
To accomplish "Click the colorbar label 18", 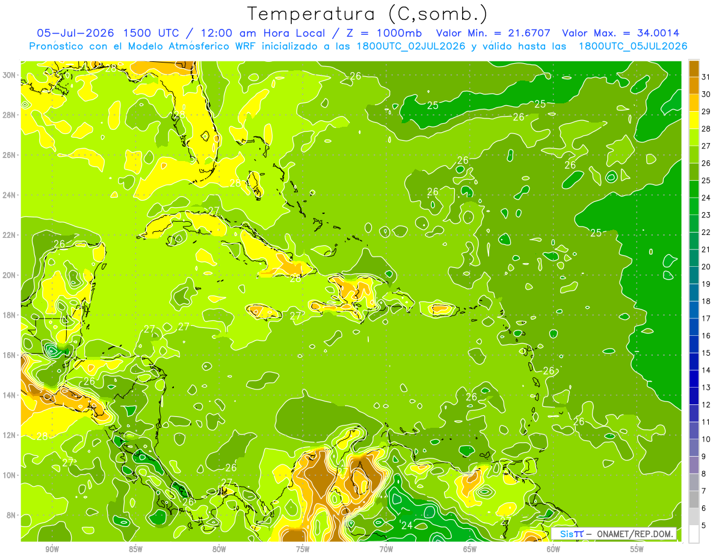I will click(x=706, y=301).
